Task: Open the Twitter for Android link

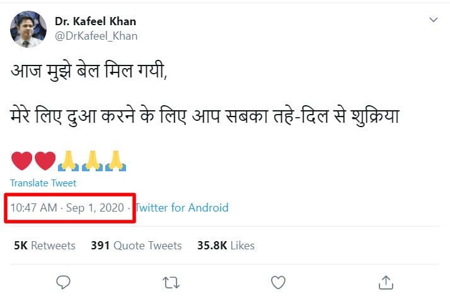Action: [x=182, y=208]
